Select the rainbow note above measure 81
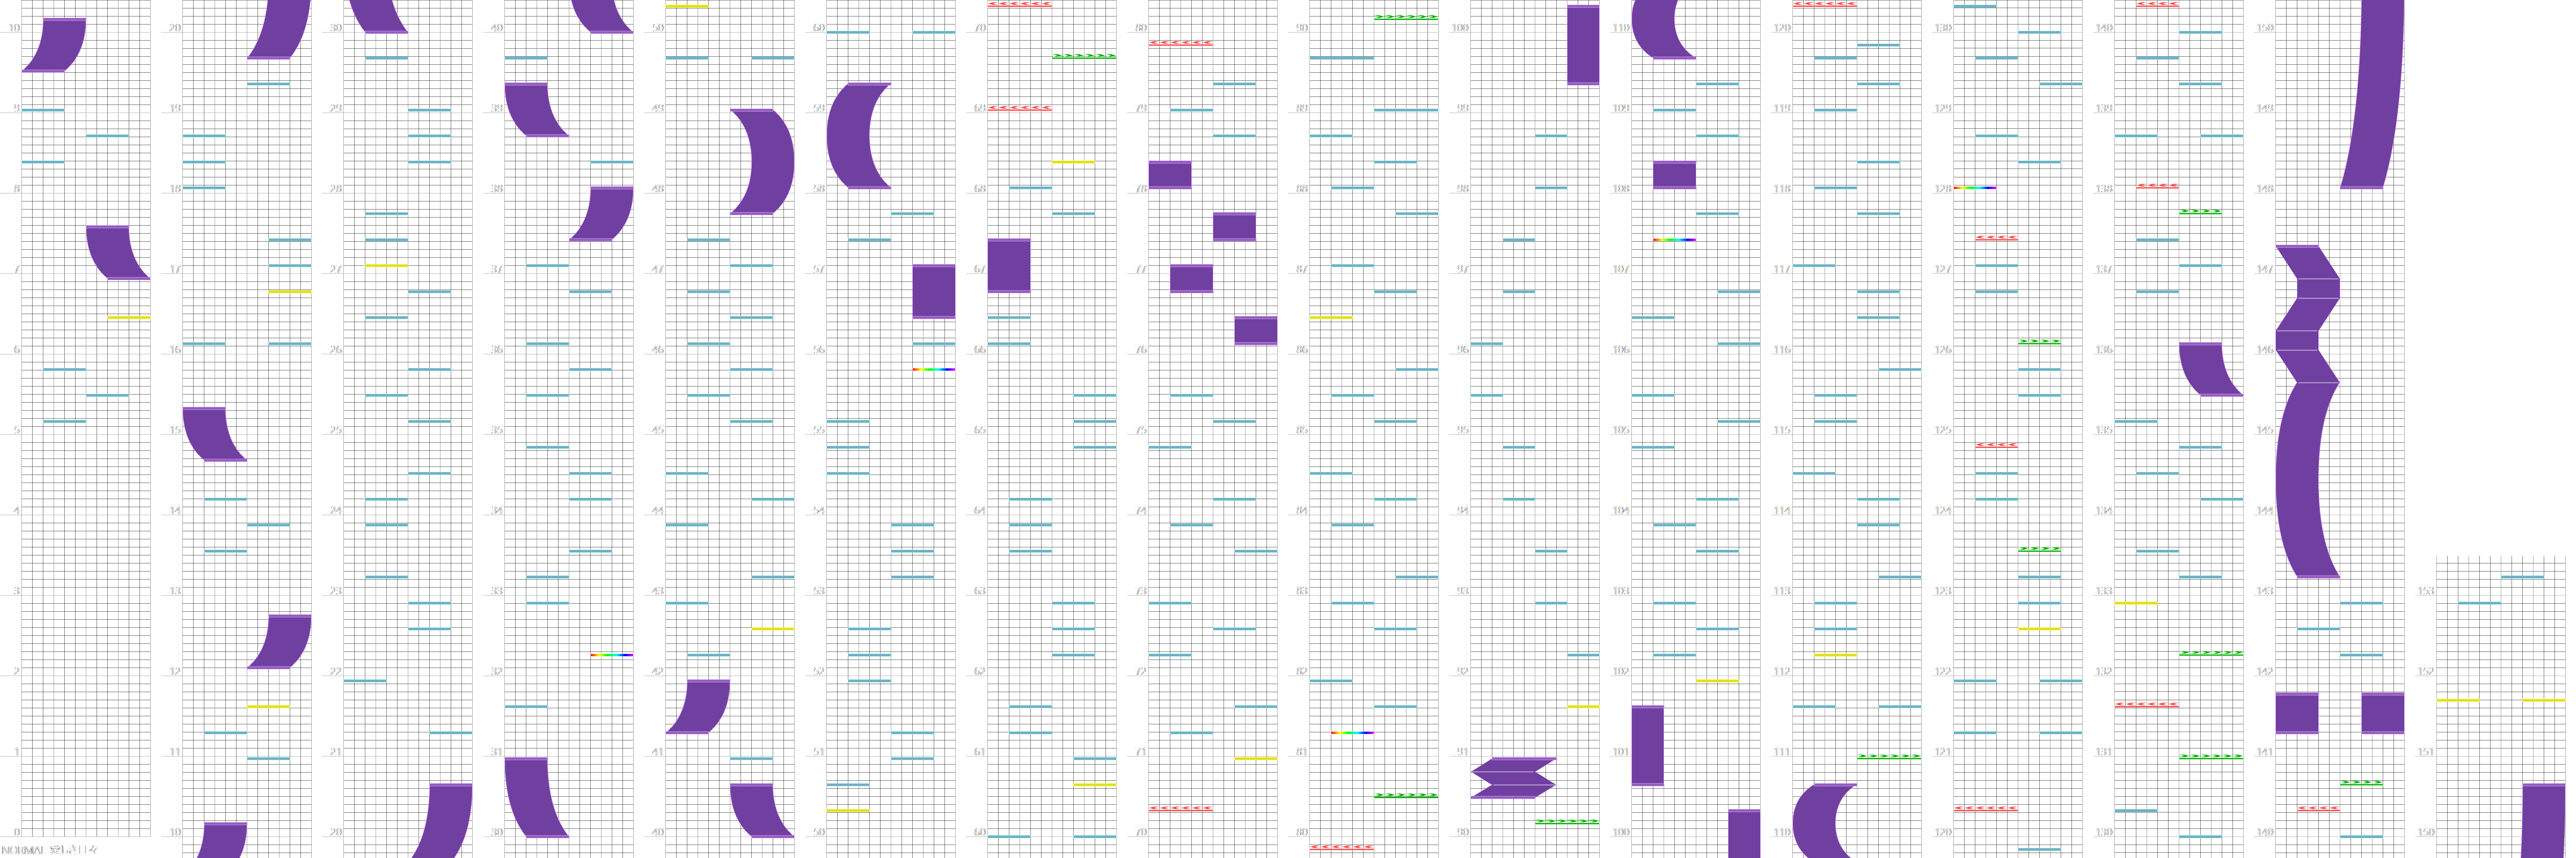Screen dimensions: 2576x858 1352,733
